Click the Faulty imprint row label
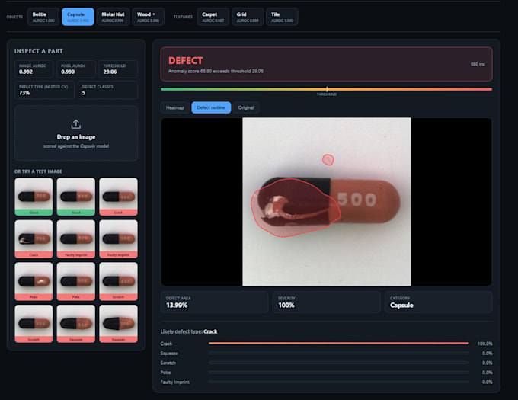 175,382
